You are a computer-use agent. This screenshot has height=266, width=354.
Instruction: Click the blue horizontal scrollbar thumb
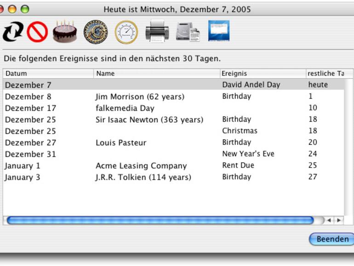tap(160, 220)
